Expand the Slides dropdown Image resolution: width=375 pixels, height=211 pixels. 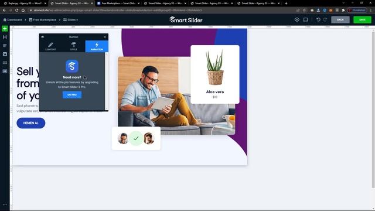click(70, 20)
